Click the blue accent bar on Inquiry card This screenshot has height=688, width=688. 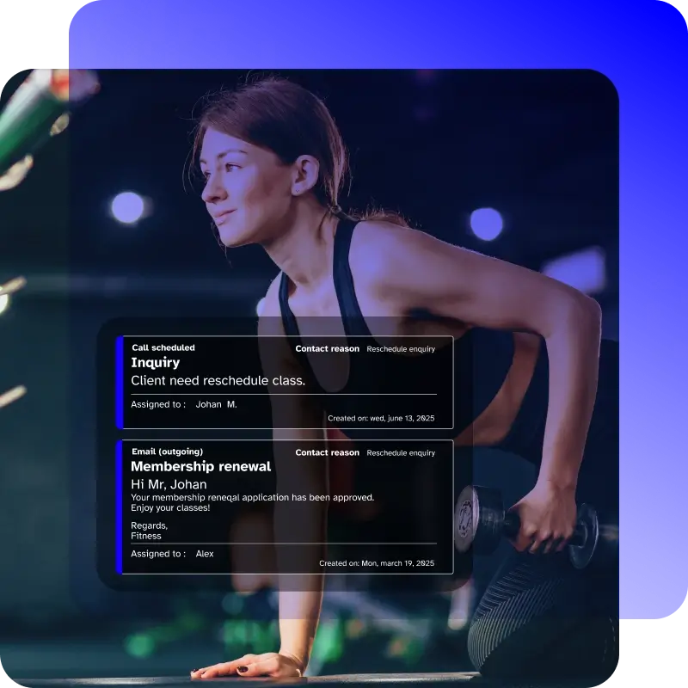click(120, 383)
